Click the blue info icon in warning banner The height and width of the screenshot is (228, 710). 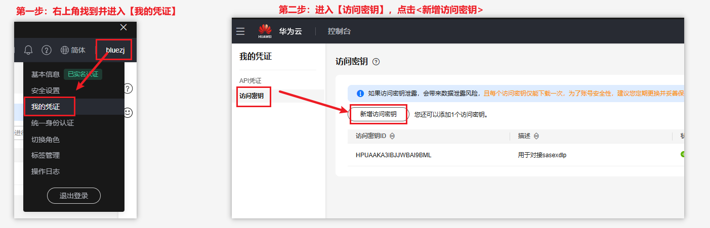(360, 94)
